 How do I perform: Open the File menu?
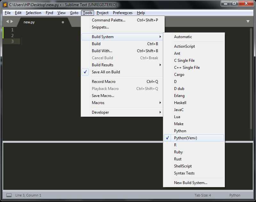(8, 13)
